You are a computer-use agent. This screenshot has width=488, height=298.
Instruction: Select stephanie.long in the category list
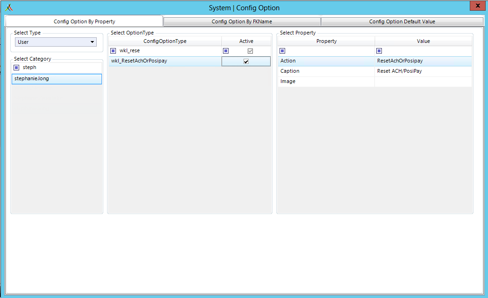point(56,79)
